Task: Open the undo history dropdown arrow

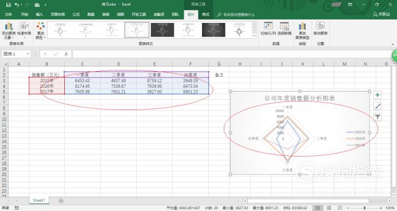Action: [21, 5]
